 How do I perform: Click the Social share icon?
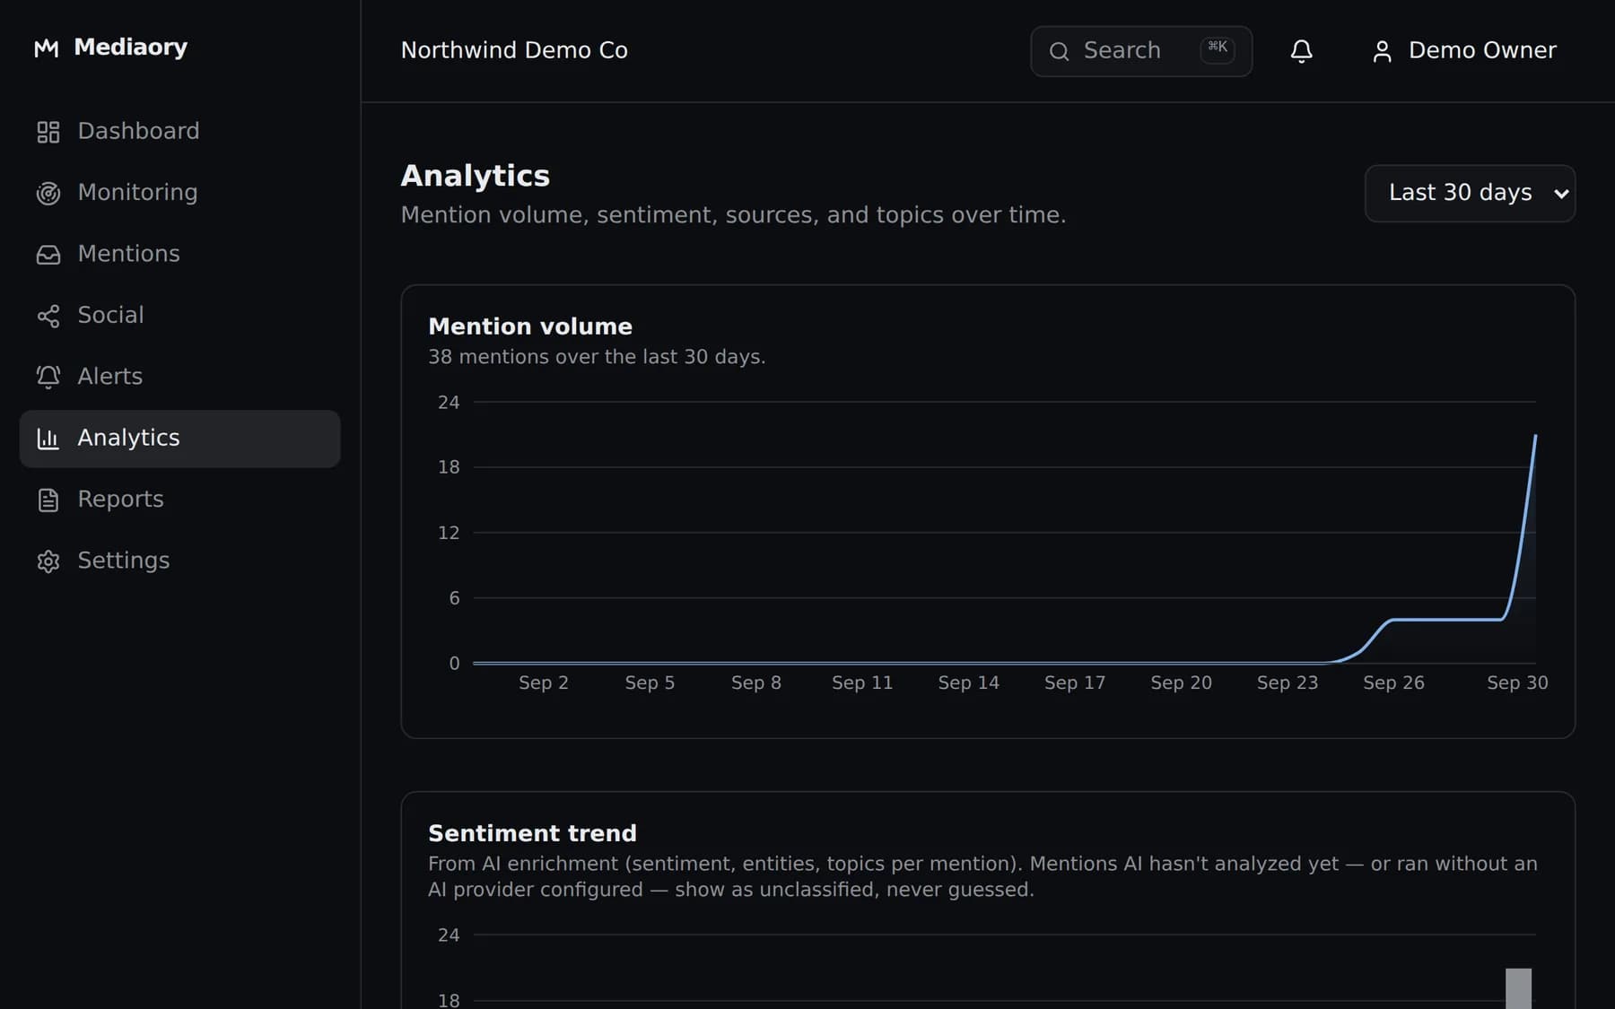[48, 316]
